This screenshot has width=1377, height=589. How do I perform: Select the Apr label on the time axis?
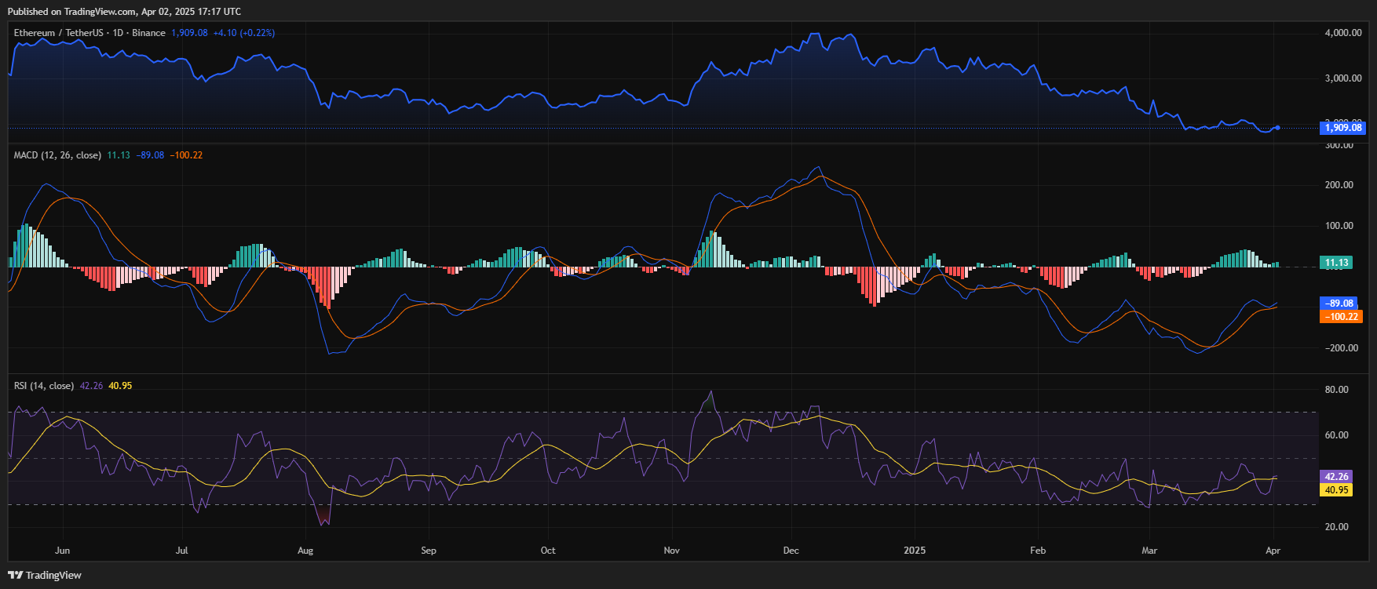pyautogui.click(x=1273, y=551)
